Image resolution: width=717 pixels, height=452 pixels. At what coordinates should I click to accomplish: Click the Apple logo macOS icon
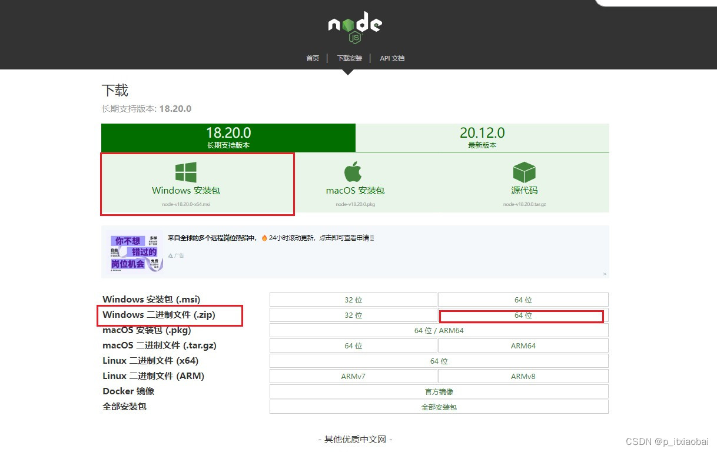(x=353, y=172)
